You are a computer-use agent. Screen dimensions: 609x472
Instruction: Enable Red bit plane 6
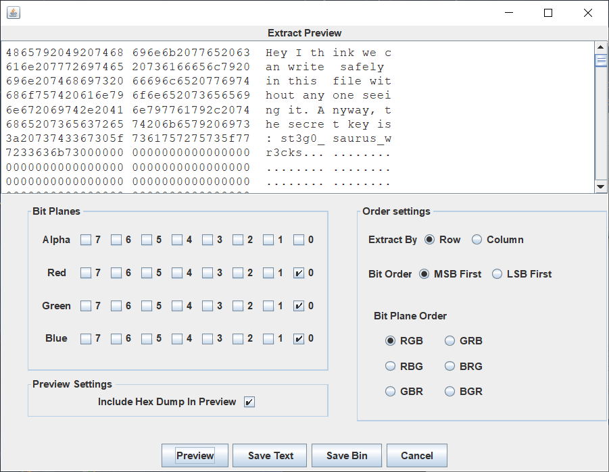click(116, 273)
